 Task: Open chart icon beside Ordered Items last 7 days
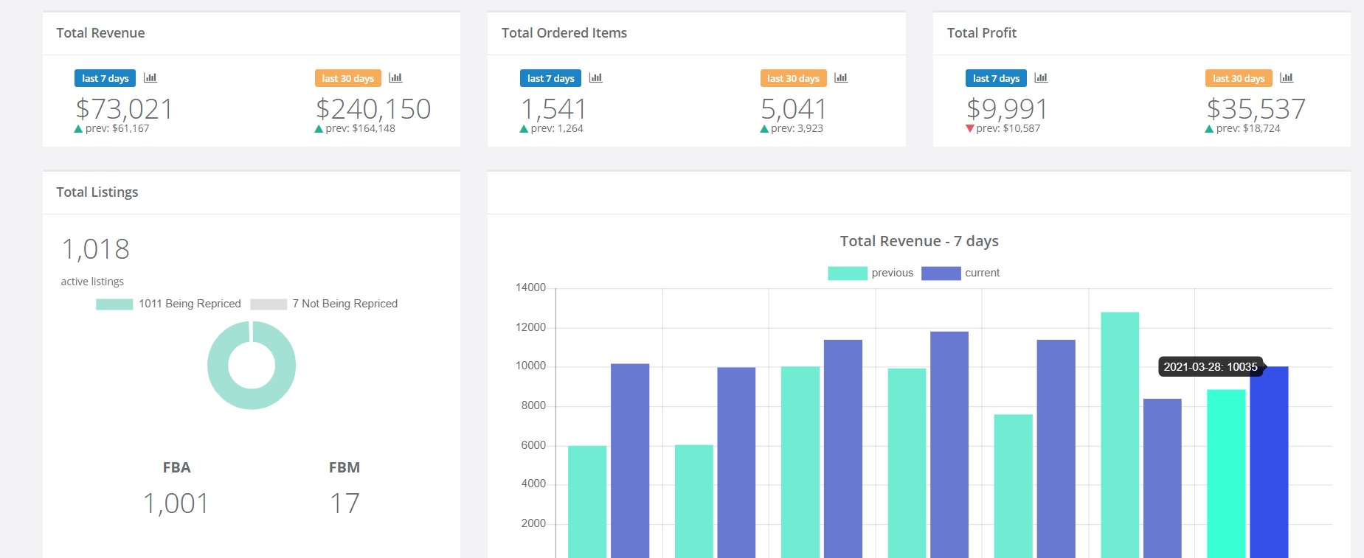click(x=596, y=77)
